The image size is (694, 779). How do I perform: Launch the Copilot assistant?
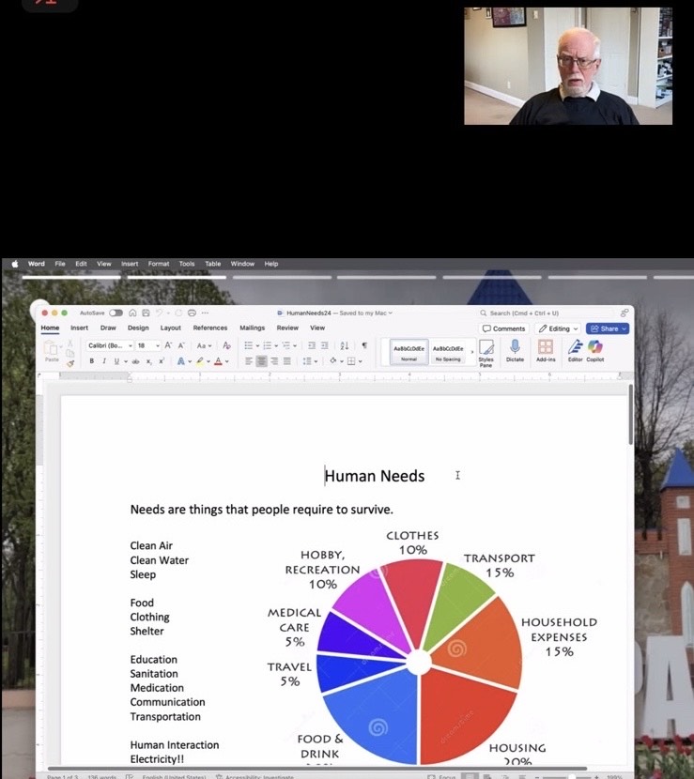tap(595, 349)
